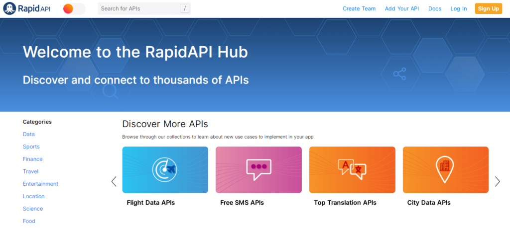Open the Create Team link

(359, 9)
